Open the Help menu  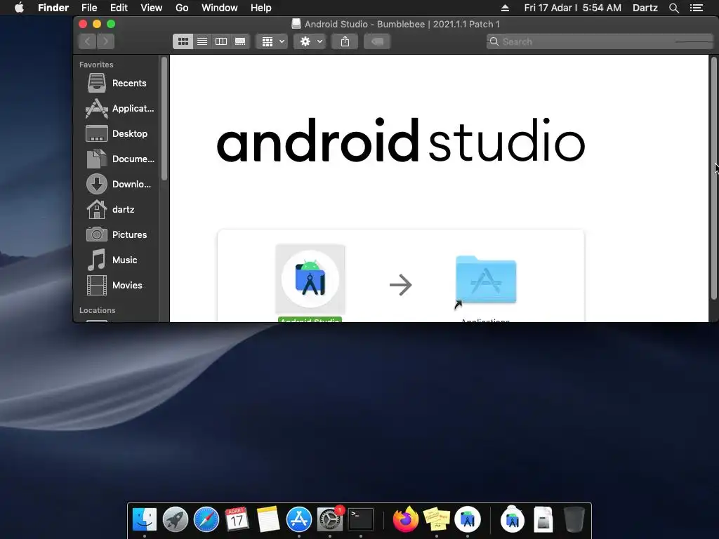pyautogui.click(x=261, y=8)
